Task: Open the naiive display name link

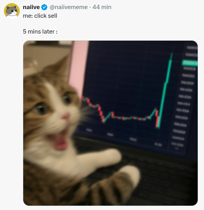Action: pyautogui.click(x=31, y=7)
